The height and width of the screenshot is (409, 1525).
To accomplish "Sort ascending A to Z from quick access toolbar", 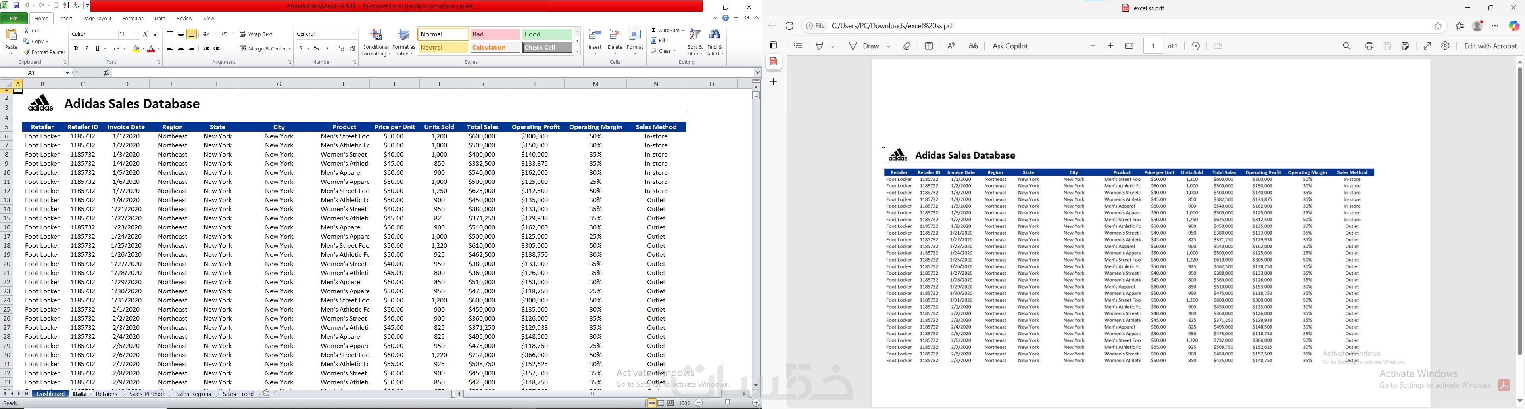I will (x=67, y=5).
